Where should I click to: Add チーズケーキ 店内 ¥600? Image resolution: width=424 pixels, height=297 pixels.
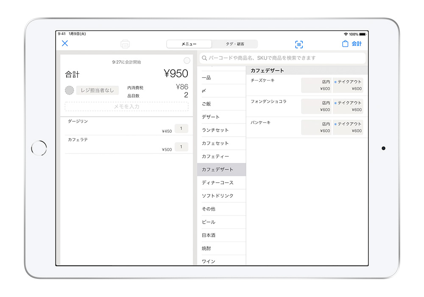(x=316, y=85)
